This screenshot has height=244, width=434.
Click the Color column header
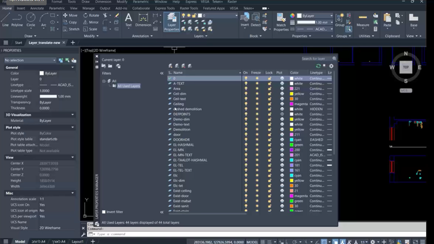(x=294, y=73)
